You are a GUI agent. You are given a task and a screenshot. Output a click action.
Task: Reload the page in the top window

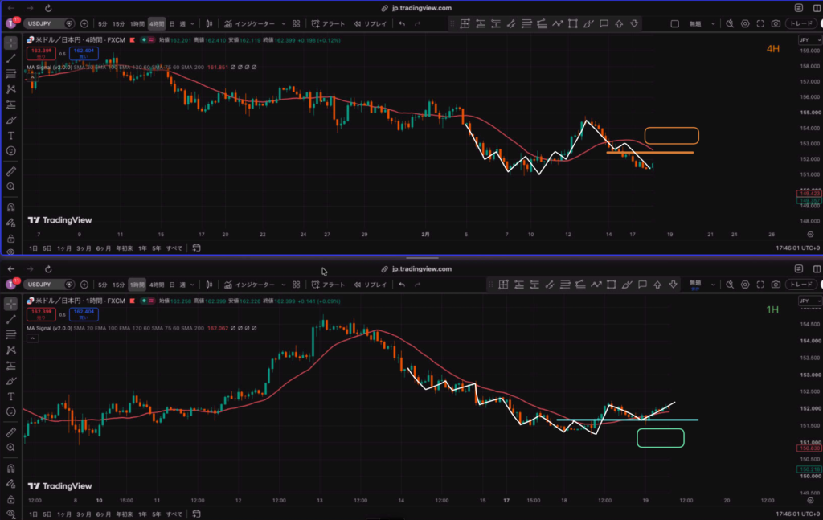pyautogui.click(x=48, y=8)
